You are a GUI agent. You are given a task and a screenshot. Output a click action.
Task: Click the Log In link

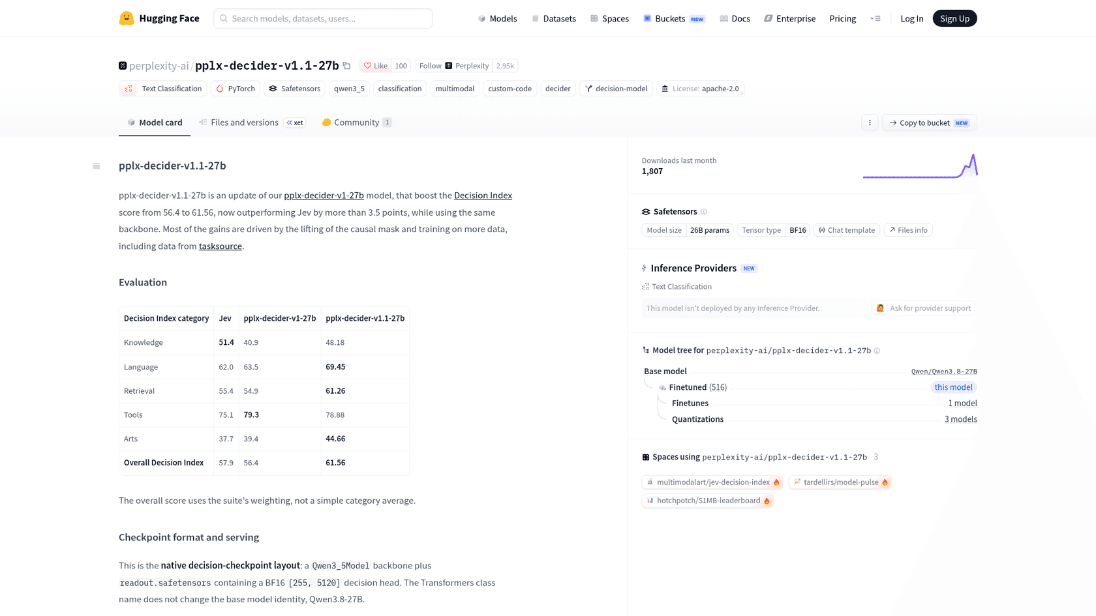[x=911, y=18]
